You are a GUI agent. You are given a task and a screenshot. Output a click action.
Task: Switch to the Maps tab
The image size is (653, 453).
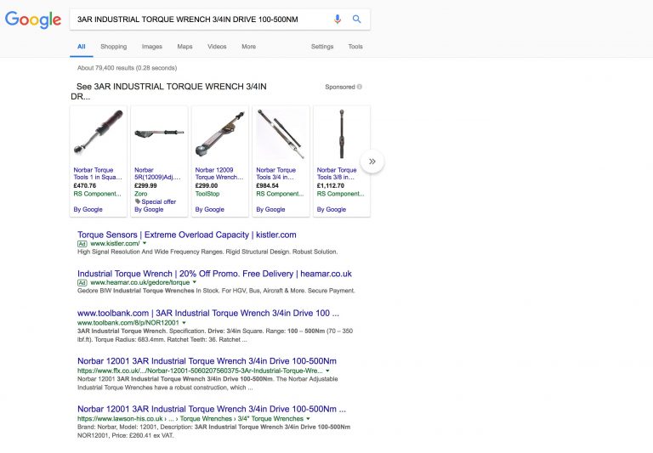pos(185,47)
